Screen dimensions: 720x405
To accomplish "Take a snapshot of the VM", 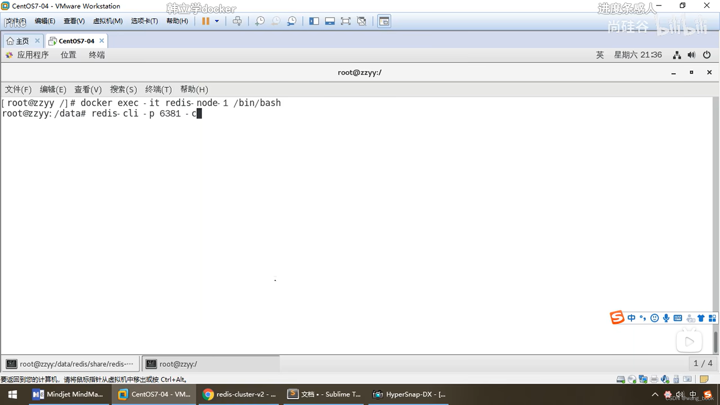I will pyautogui.click(x=259, y=21).
